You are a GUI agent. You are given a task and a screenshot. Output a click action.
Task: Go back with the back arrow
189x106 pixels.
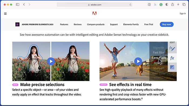tap(24, 5)
